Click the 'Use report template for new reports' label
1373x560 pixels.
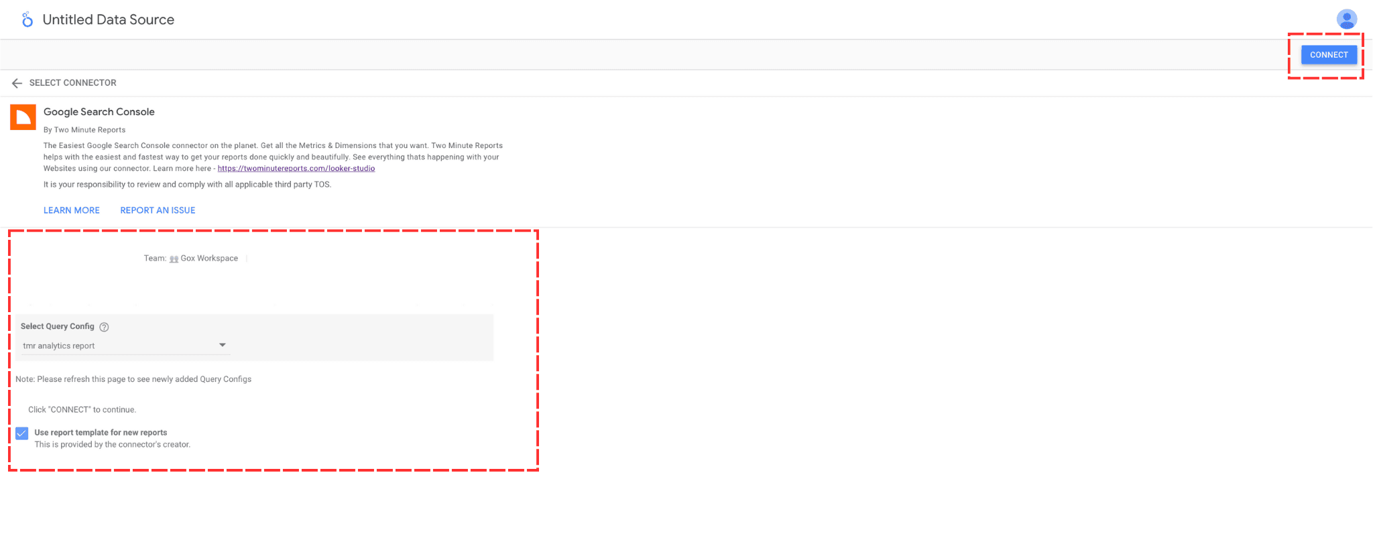pos(101,433)
